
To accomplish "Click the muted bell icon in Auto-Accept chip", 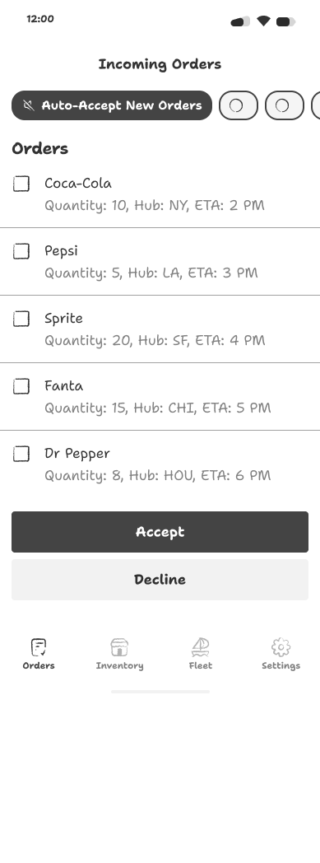I will pyautogui.click(x=29, y=105).
